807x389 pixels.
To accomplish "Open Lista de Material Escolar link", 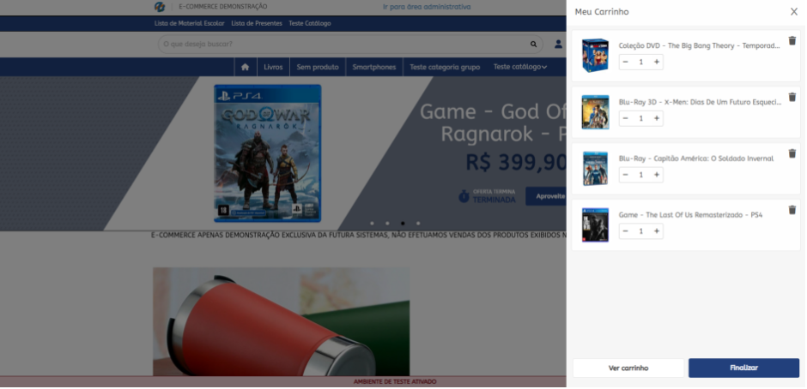I will [x=190, y=24].
